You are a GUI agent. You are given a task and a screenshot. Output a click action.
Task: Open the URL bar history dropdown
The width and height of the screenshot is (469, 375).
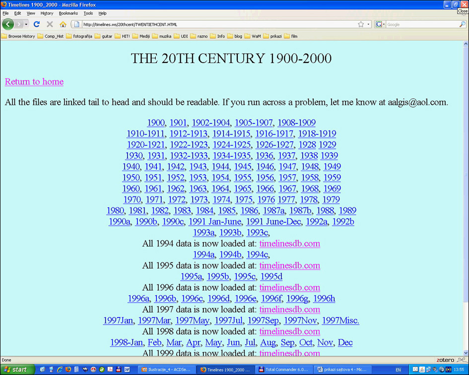(x=369, y=24)
